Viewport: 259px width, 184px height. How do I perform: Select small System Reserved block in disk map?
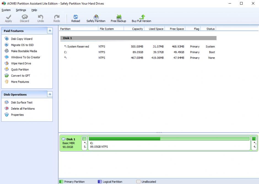click(84, 143)
